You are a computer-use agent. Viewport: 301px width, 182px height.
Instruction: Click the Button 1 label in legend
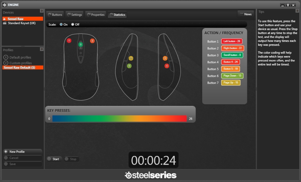(x=213, y=41)
